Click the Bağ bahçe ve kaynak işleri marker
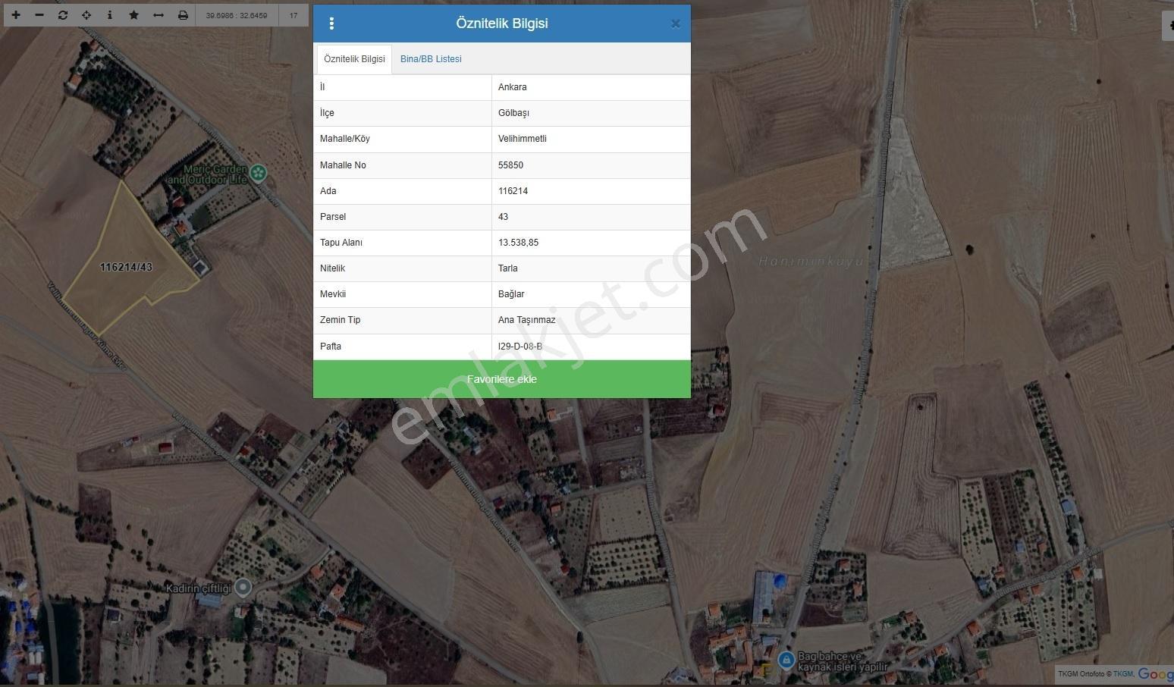This screenshot has height=687, width=1174. [x=786, y=660]
